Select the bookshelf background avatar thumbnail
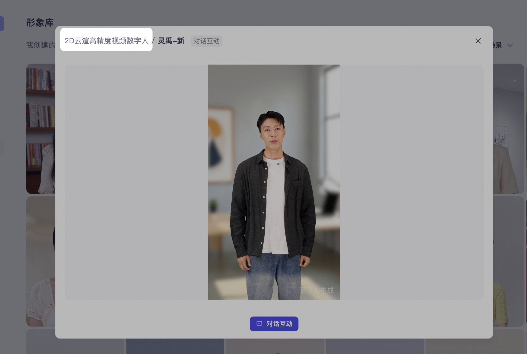 (41, 129)
